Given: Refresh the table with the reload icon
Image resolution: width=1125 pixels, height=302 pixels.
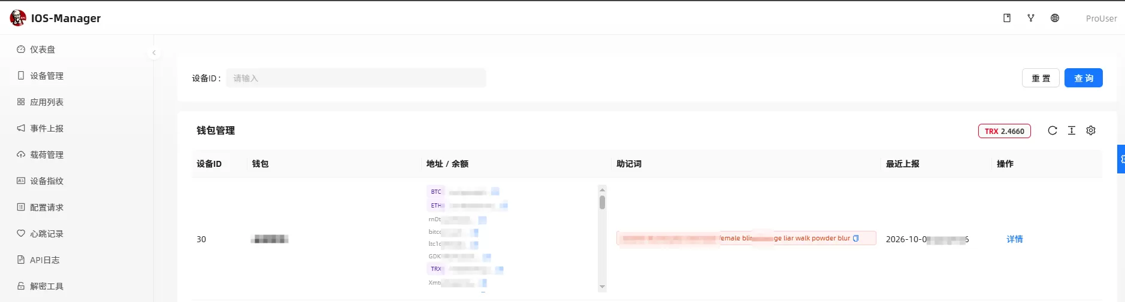Looking at the screenshot, I should (1053, 130).
